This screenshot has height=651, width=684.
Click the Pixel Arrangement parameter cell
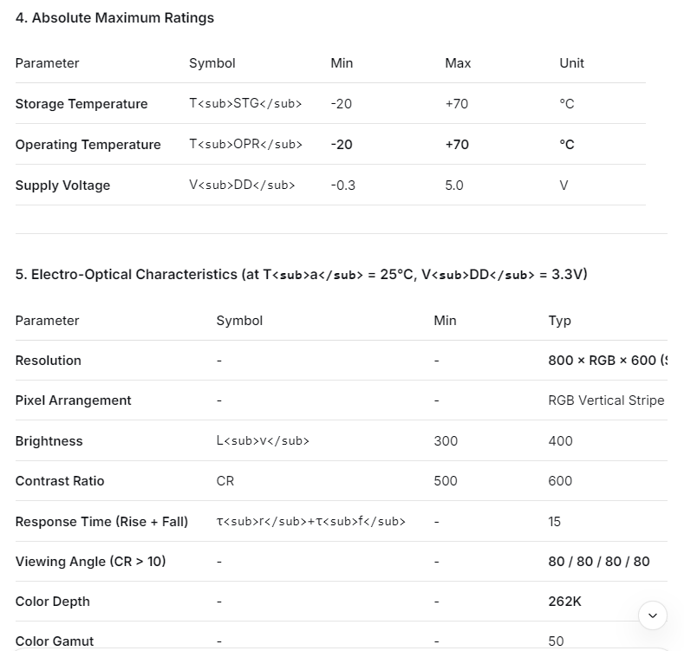pyautogui.click(x=74, y=400)
